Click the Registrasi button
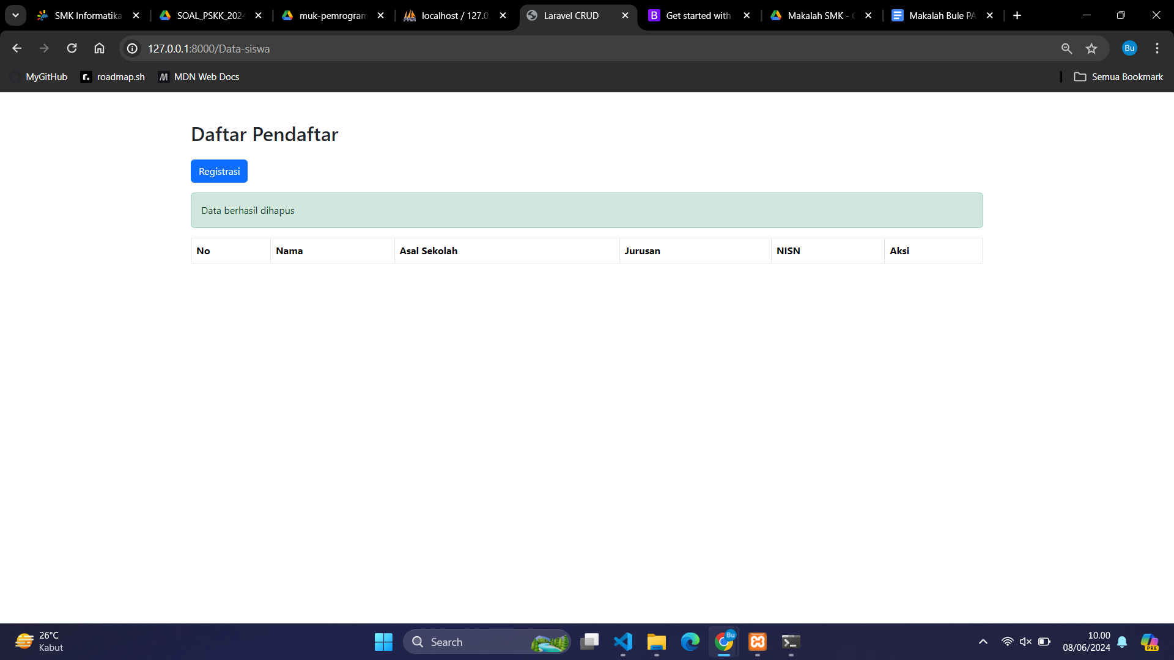The height and width of the screenshot is (660, 1174). [x=219, y=171]
